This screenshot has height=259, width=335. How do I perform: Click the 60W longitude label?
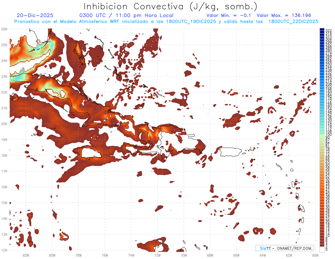click(315, 255)
